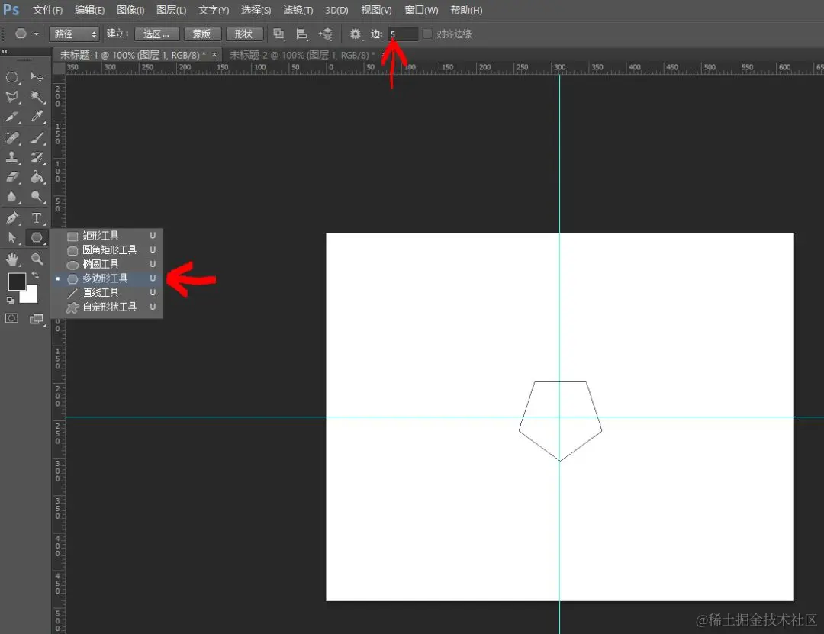Click the 形状 button
Image resolution: width=824 pixels, height=634 pixels.
click(x=244, y=34)
